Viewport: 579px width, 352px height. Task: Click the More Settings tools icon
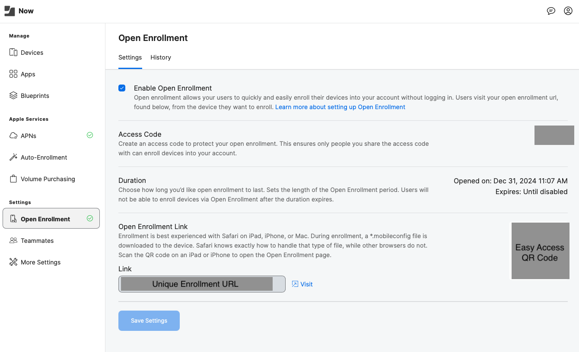pos(13,262)
